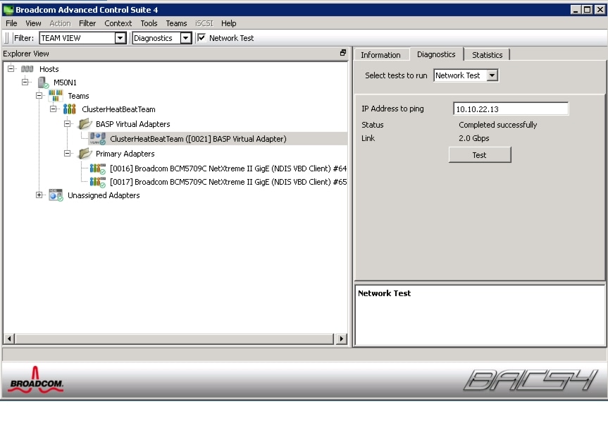608x423 pixels.
Task: Click the Hosts icon in the tree
Action: coord(27,69)
